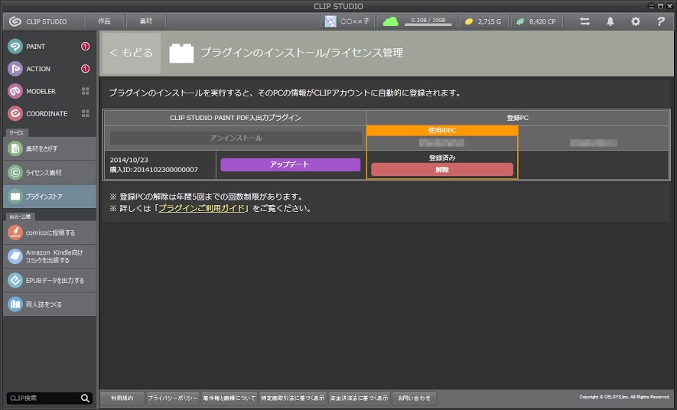
Task: Open 特定商取引法に基づく表示 footer link
Action: 293,398
